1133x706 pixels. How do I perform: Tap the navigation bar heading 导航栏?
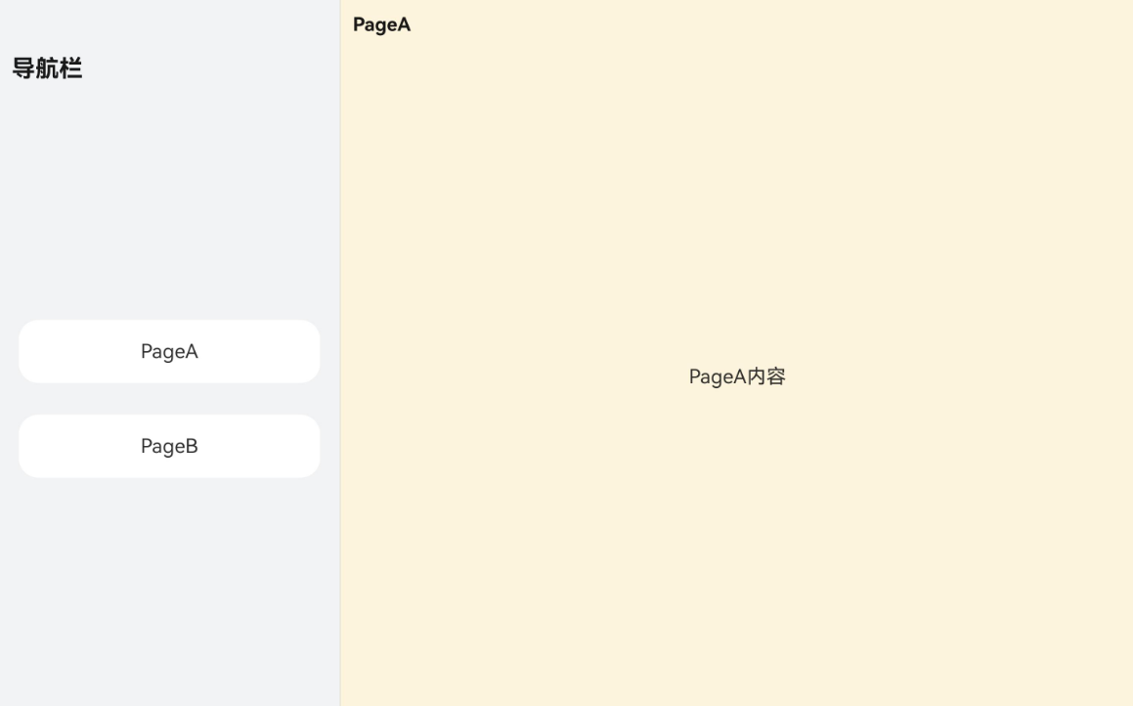[47, 68]
